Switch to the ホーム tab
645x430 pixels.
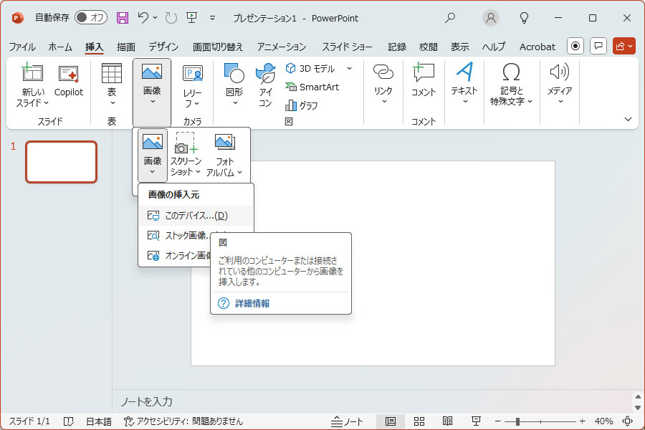click(x=60, y=47)
